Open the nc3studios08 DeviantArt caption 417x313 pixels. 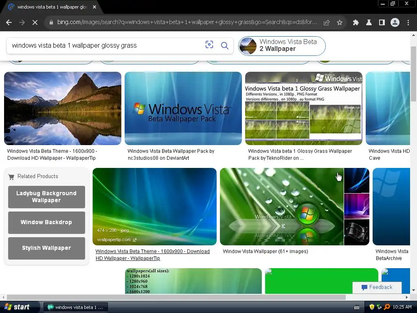click(x=171, y=154)
